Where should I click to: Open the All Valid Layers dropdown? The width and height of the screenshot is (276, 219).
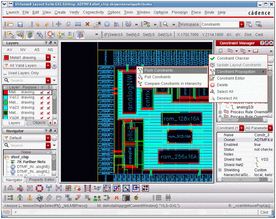[48, 65]
